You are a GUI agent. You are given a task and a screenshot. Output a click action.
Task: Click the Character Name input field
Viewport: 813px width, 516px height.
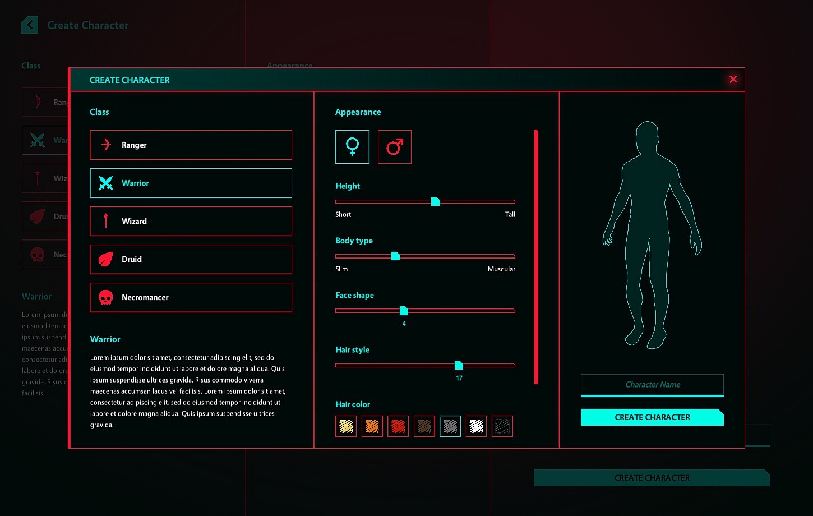652,385
